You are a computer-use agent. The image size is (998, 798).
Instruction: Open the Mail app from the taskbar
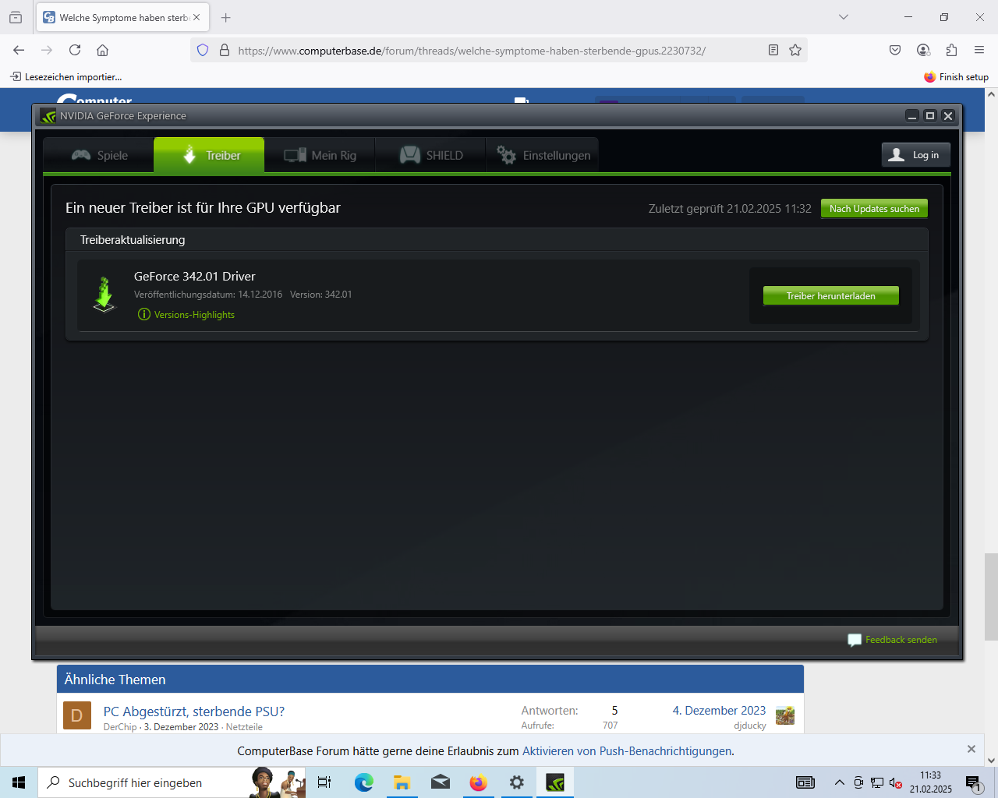point(440,782)
